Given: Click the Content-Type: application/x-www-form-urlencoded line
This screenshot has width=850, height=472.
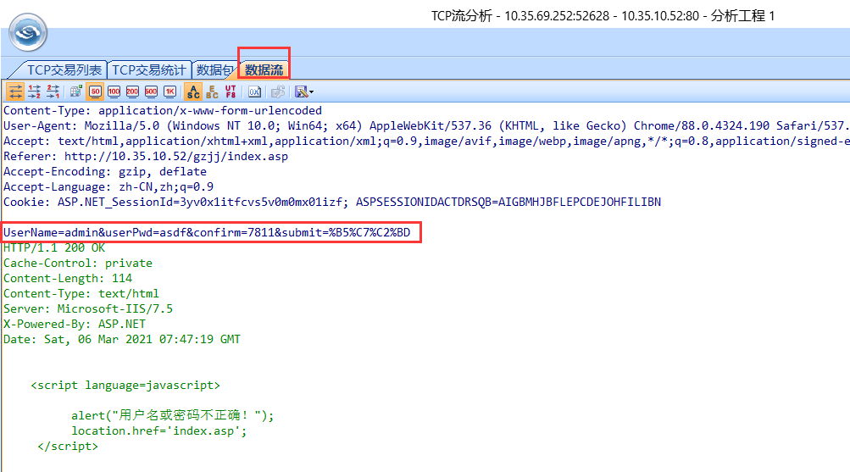Looking at the screenshot, I should click(x=163, y=110).
